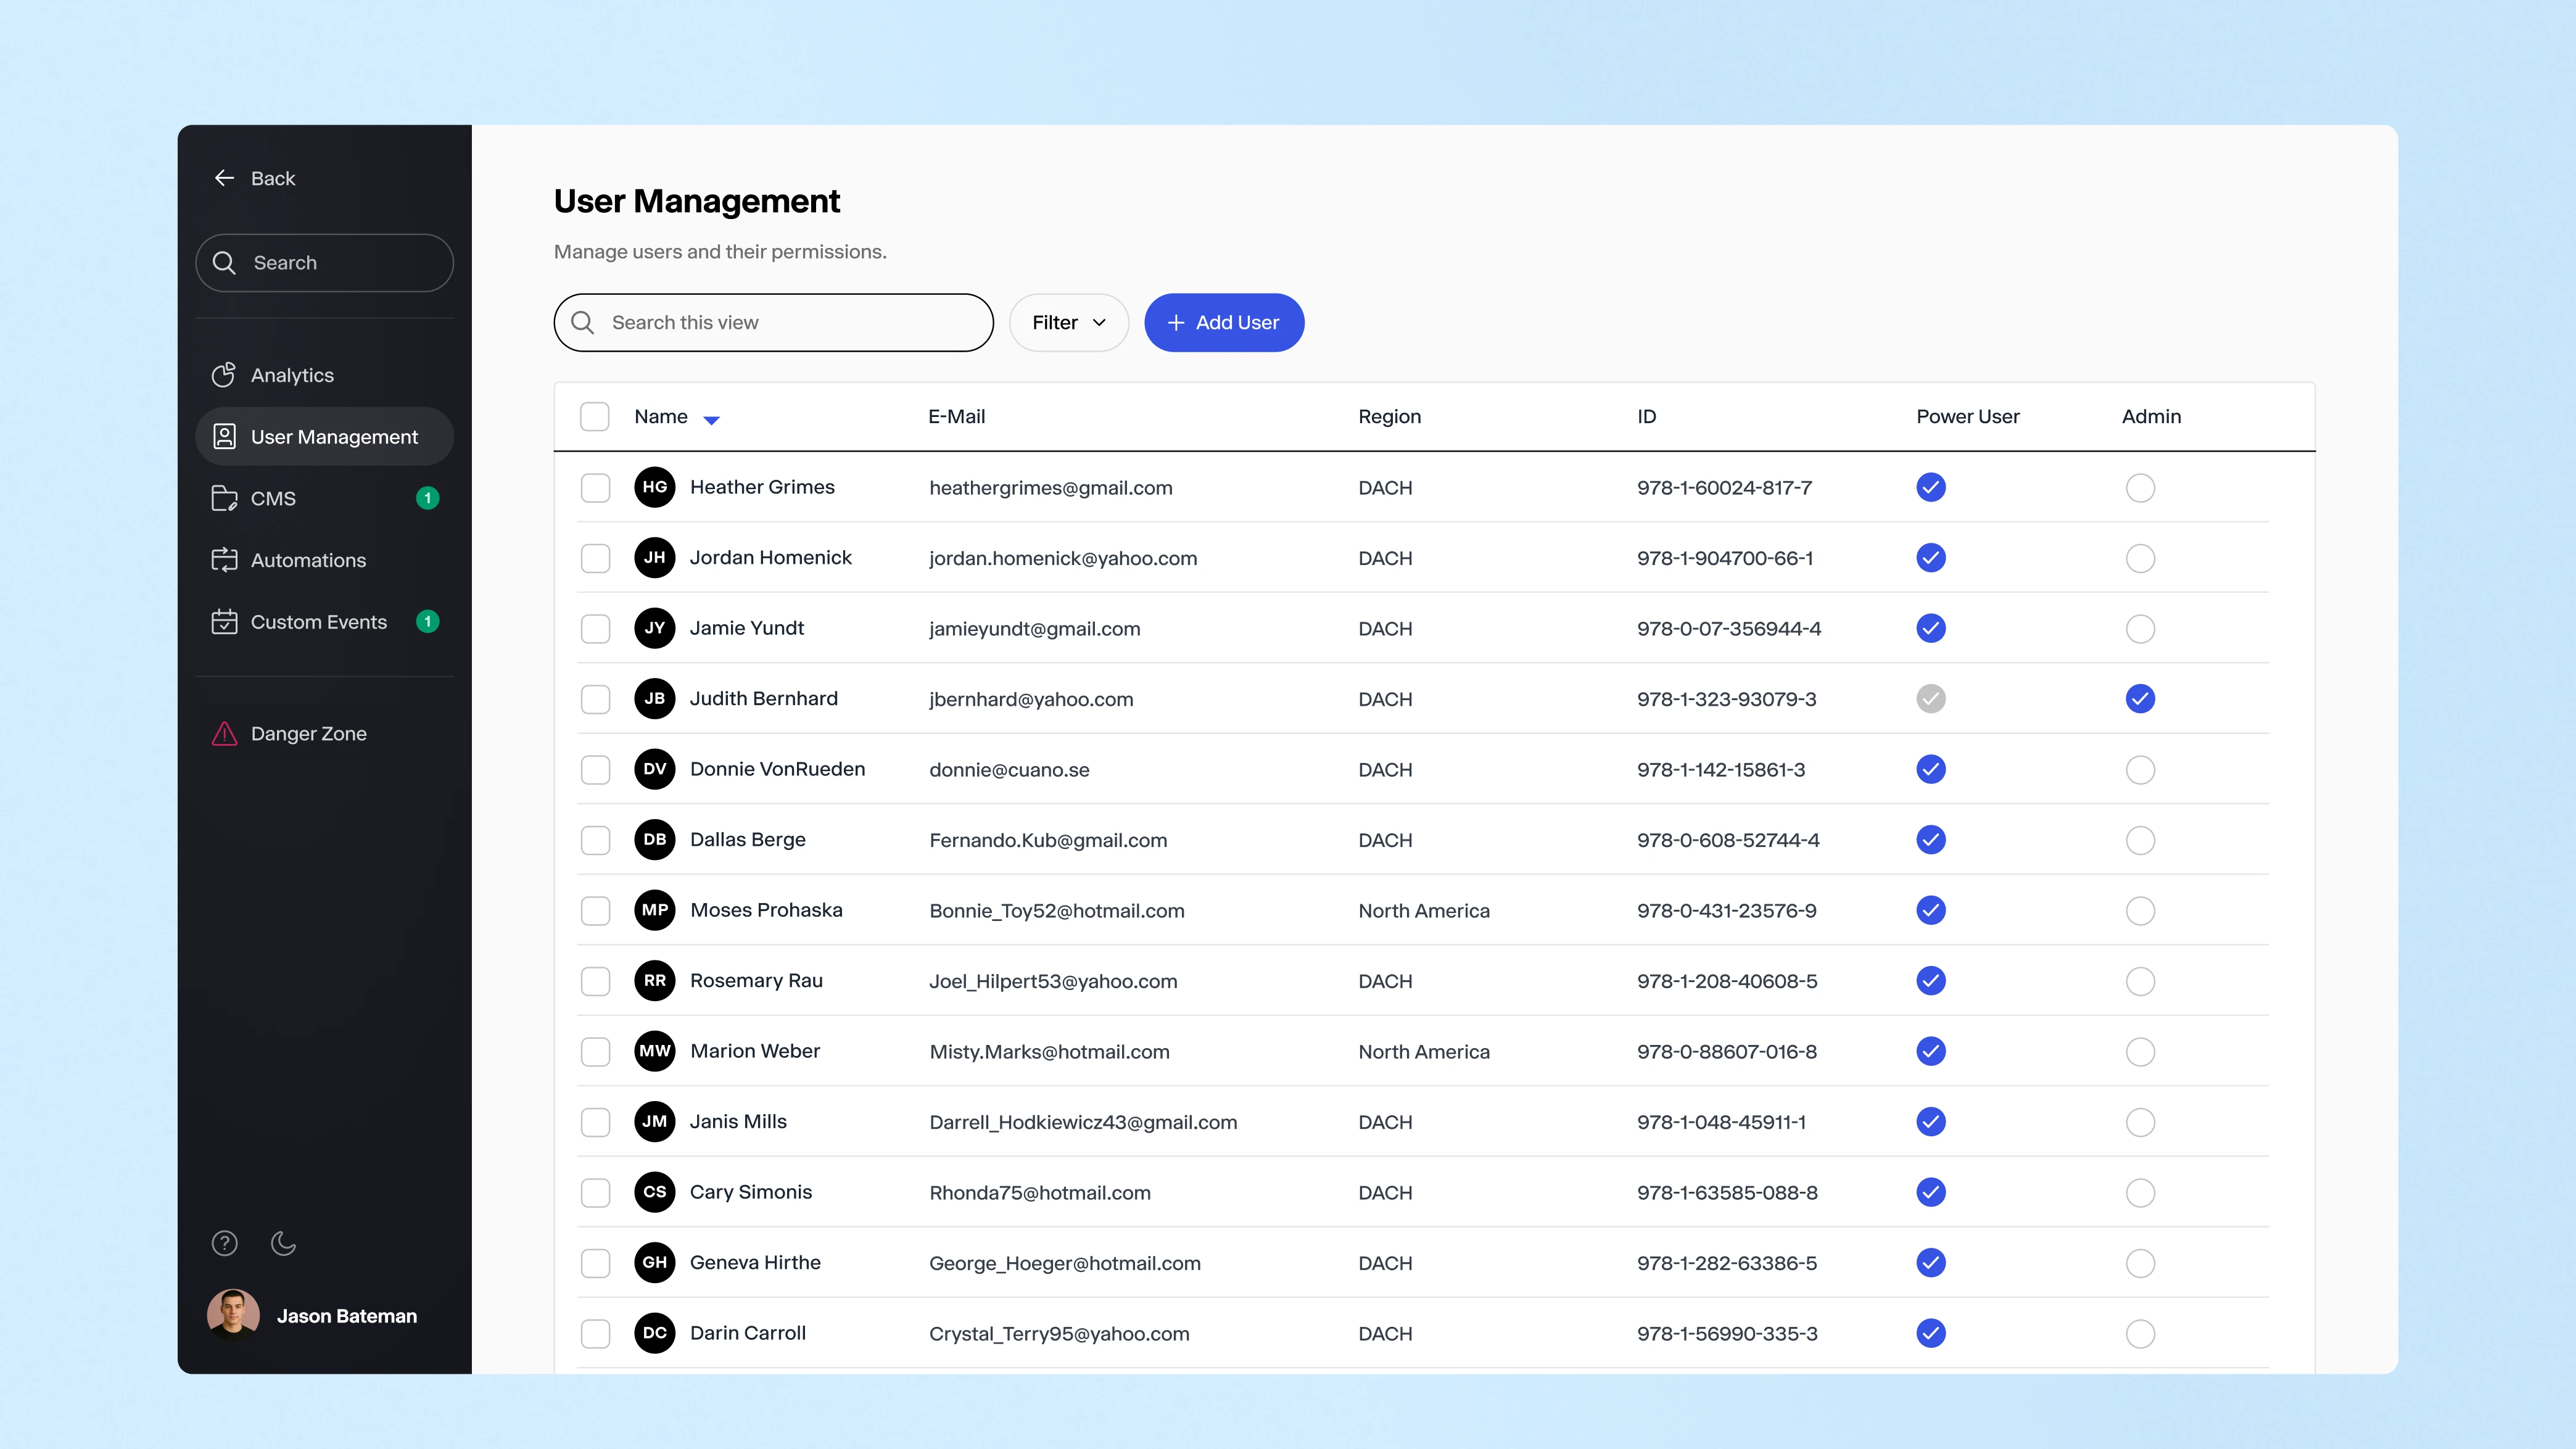Click the Automations icon in sidebar
2576x1449 pixels.
tap(224, 560)
